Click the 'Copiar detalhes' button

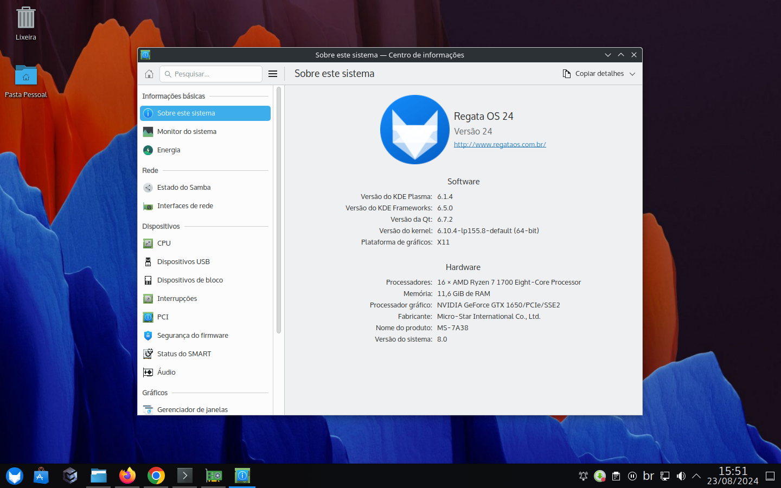pyautogui.click(x=593, y=74)
